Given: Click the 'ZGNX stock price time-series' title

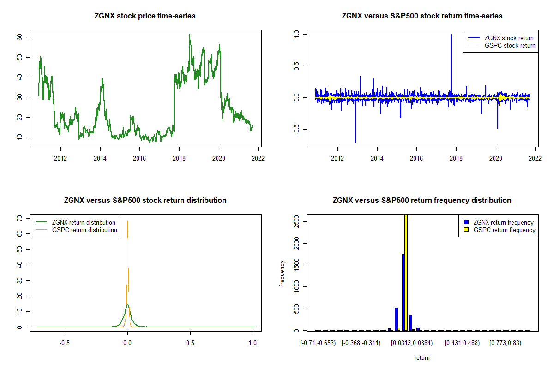Looking at the screenshot, I should pyautogui.click(x=145, y=16).
